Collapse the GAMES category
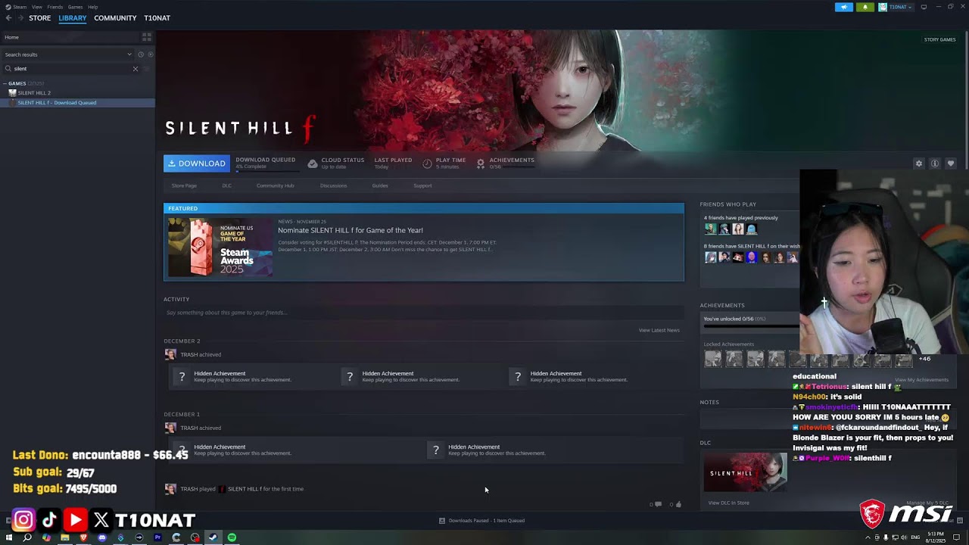 click(5, 83)
